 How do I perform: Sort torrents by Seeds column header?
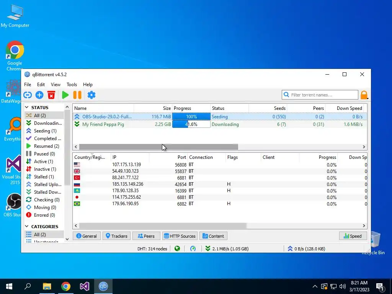tap(268, 108)
